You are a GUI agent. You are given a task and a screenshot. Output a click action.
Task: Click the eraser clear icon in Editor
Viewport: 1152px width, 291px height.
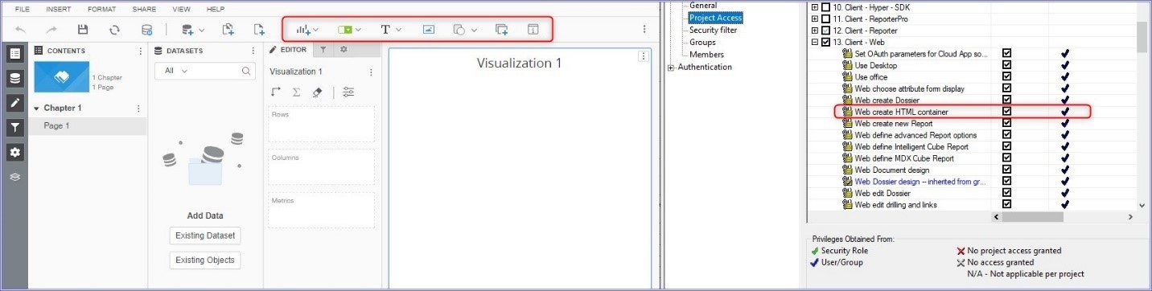pyautogui.click(x=317, y=92)
